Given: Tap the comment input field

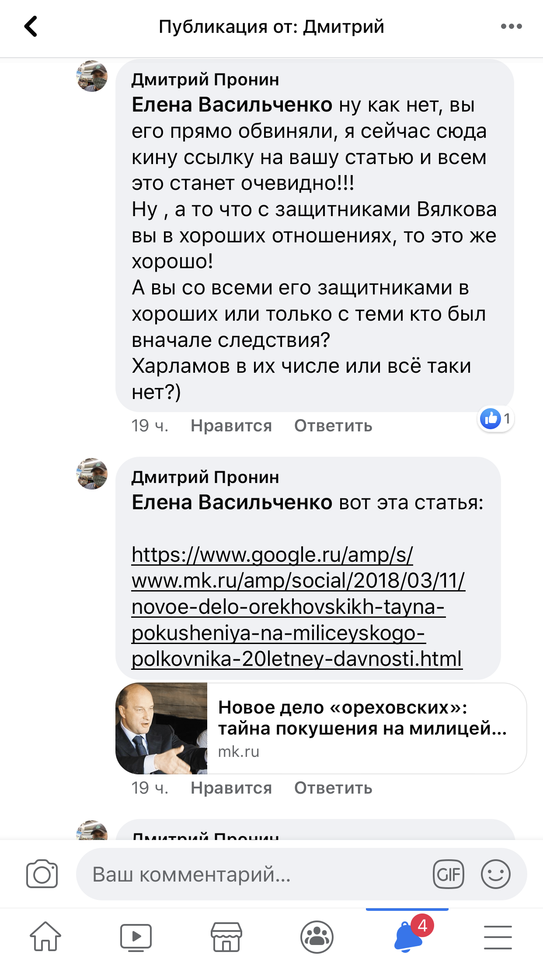Looking at the screenshot, I should click(254, 874).
